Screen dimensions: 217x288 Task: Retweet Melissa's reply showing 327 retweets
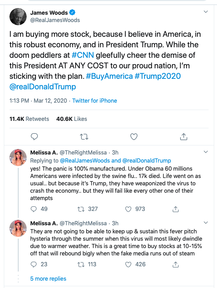coord(81,209)
